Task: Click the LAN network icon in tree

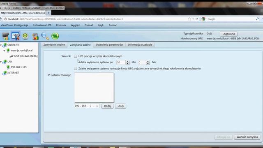Action: click(5, 62)
